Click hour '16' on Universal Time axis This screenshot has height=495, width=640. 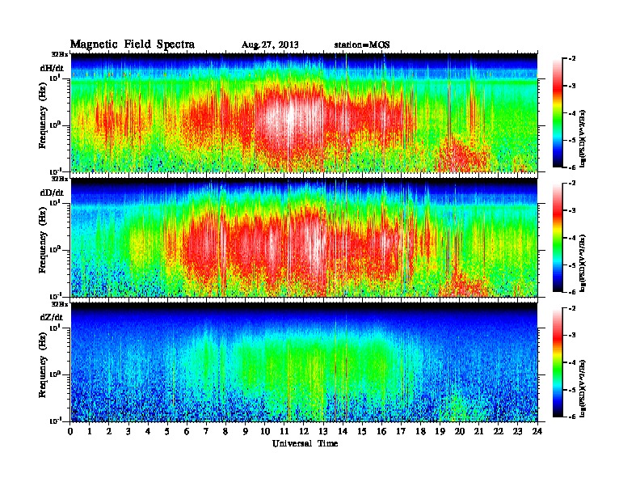[381, 431]
